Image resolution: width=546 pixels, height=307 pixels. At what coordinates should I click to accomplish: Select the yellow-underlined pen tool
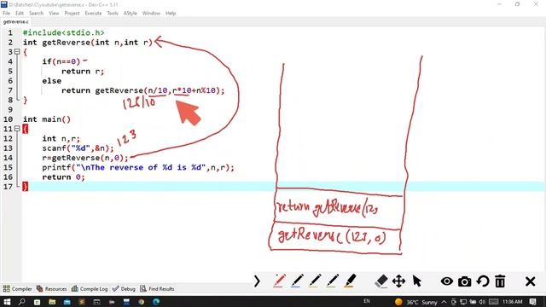[315, 281]
